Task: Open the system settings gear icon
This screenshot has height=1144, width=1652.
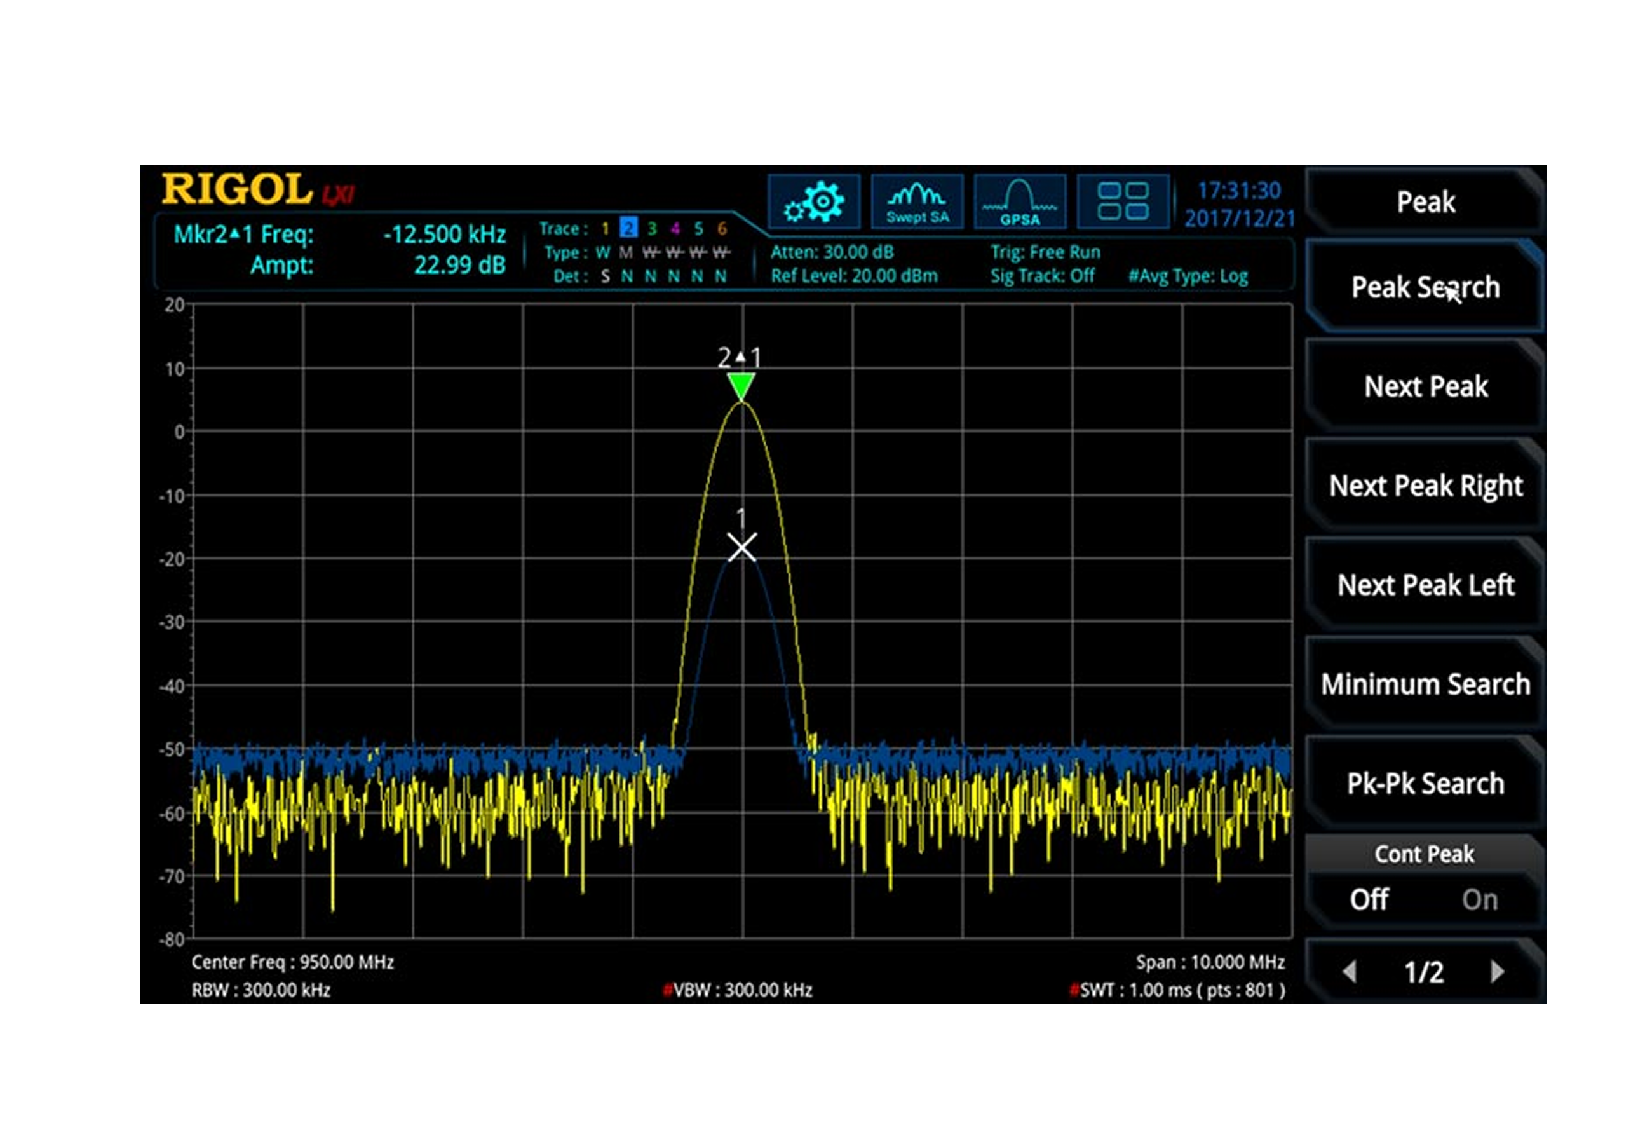Action: point(813,201)
